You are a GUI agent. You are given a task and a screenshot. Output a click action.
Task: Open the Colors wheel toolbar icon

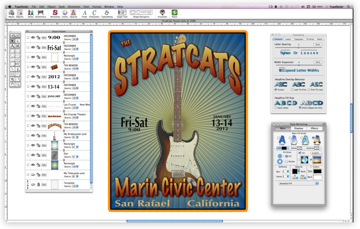pyautogui.click(x=65, y=13)
